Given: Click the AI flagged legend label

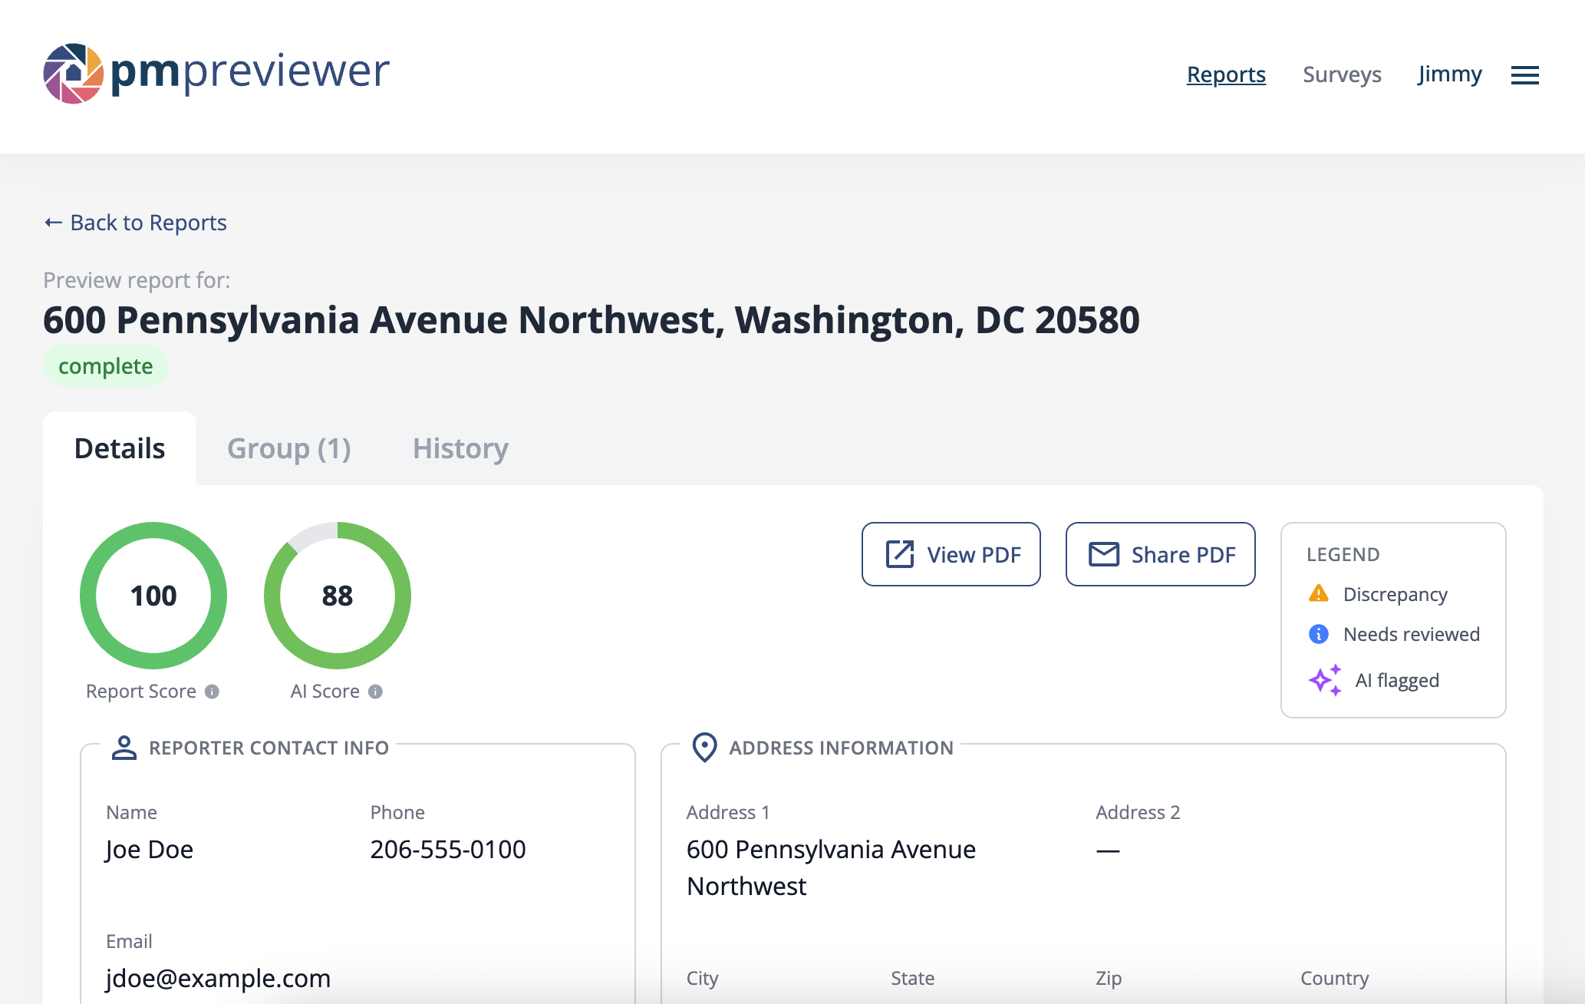Looking at the screenshot, I should tap(1397, 681).
